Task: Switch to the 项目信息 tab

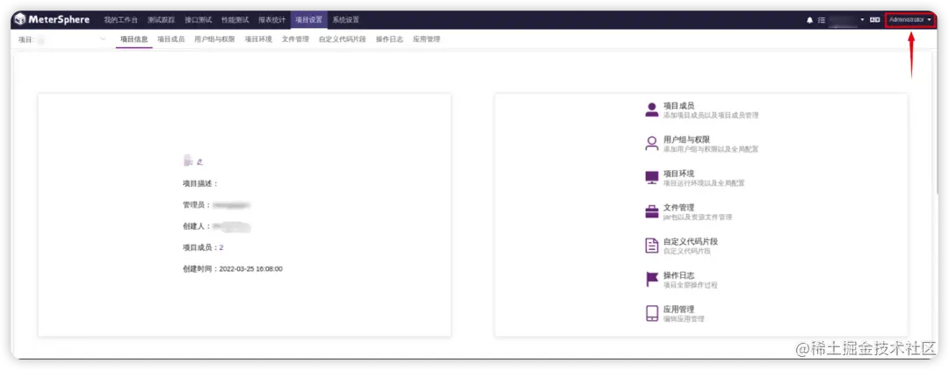Action: click(x=134, y=39)
